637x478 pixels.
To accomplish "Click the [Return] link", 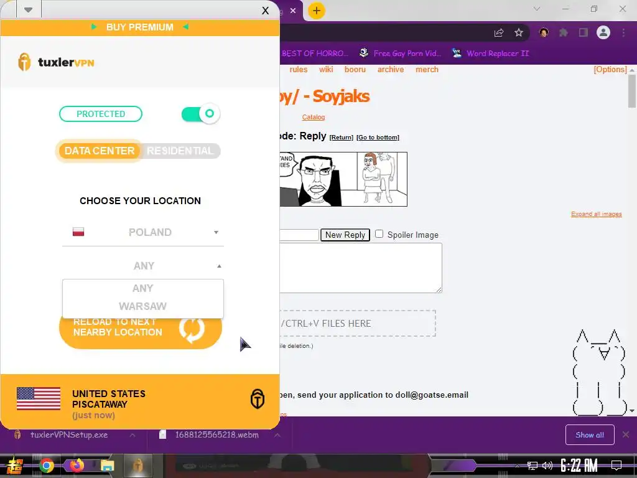I will (x=342, y=138).
